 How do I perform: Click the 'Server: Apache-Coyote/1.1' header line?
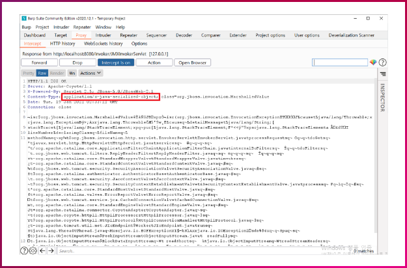(x=60, y=87)
